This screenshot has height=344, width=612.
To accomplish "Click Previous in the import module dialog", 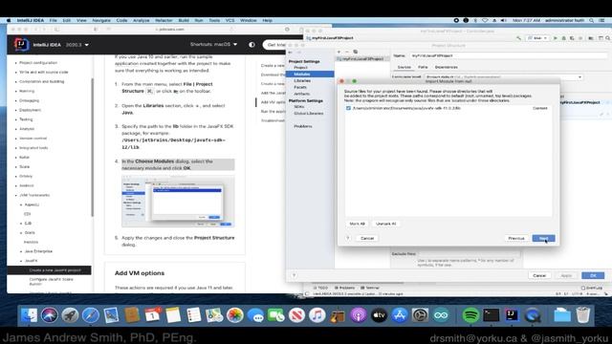I will point(516,238).
